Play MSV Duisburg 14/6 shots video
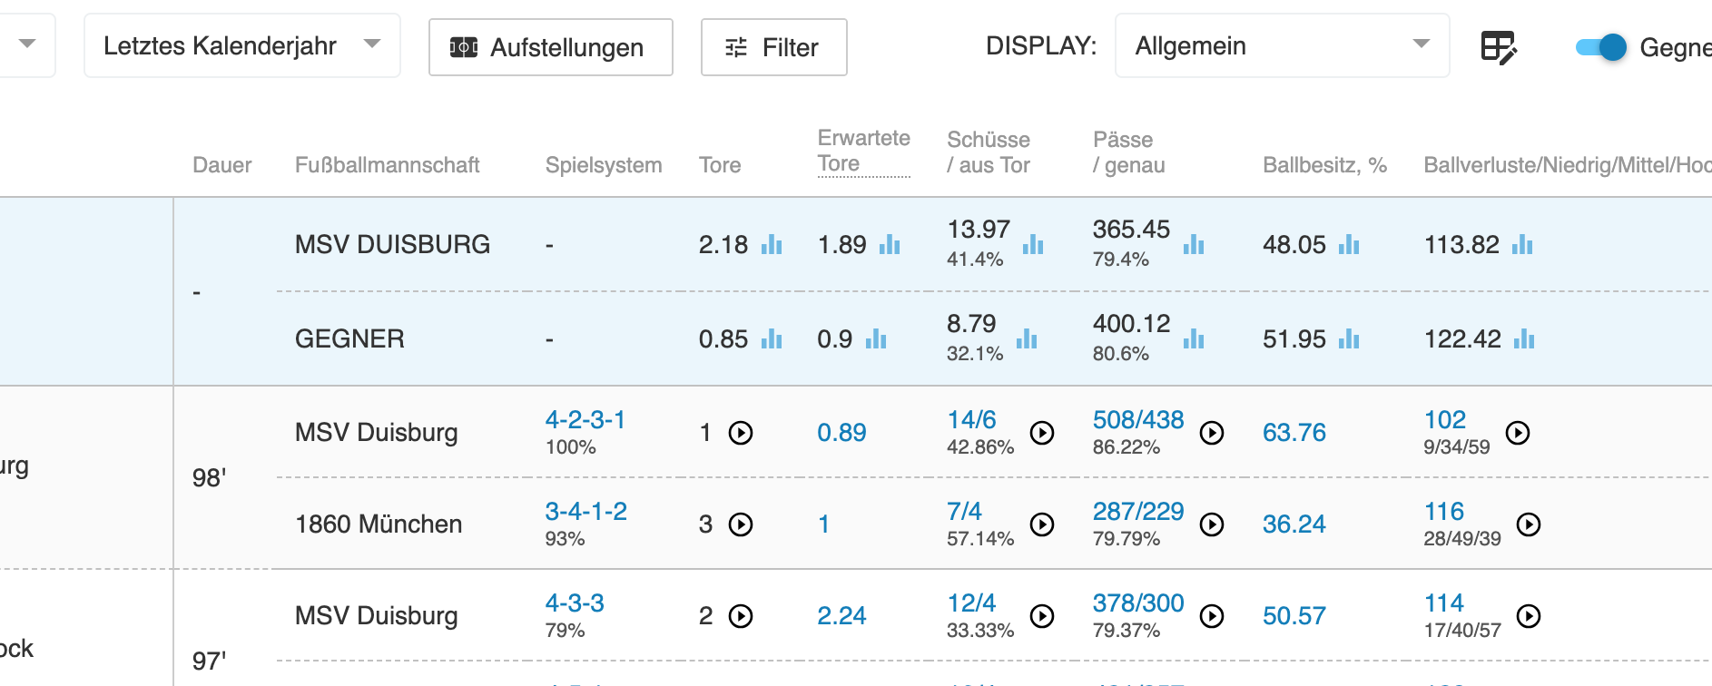This screenshot has height=686, width=1712. pyautogui.click(x=1042, y=433)
